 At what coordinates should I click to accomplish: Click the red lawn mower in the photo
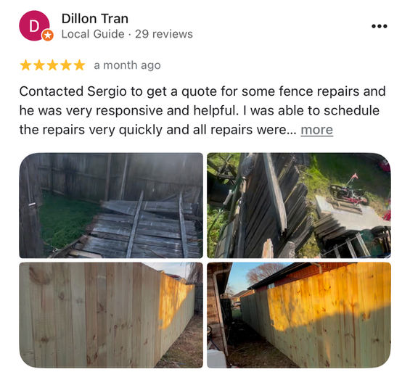click(x=348, y=191)
